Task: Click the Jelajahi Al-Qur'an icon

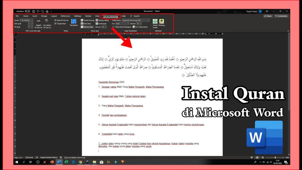Action: click(38, 21)
